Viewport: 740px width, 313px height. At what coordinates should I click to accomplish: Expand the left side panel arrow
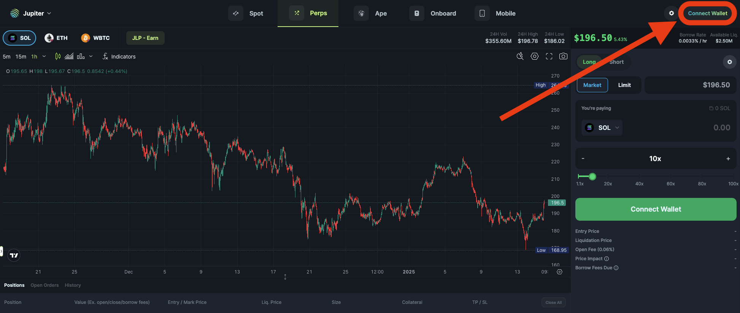tap(2, 251)
